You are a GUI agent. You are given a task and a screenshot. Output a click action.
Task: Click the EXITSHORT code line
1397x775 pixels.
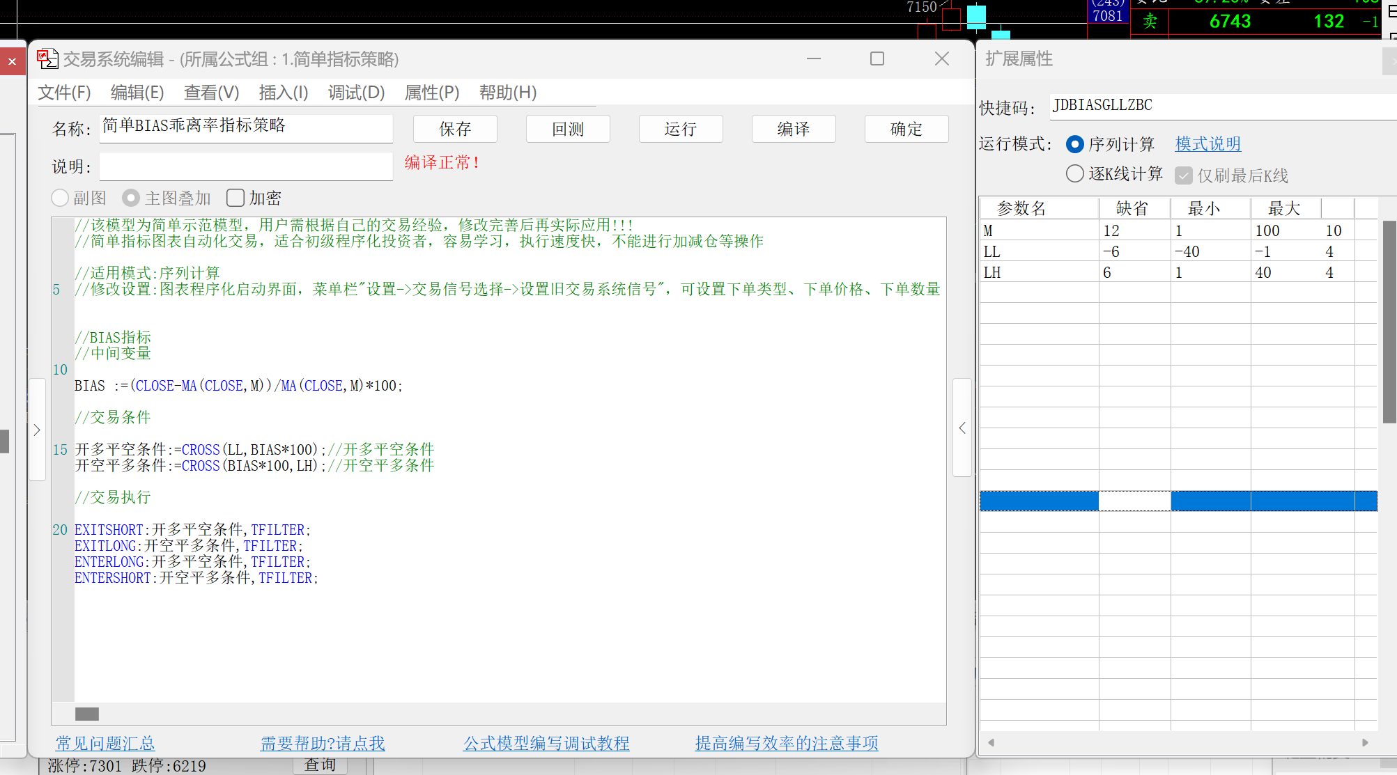click(x=192, y=530)
